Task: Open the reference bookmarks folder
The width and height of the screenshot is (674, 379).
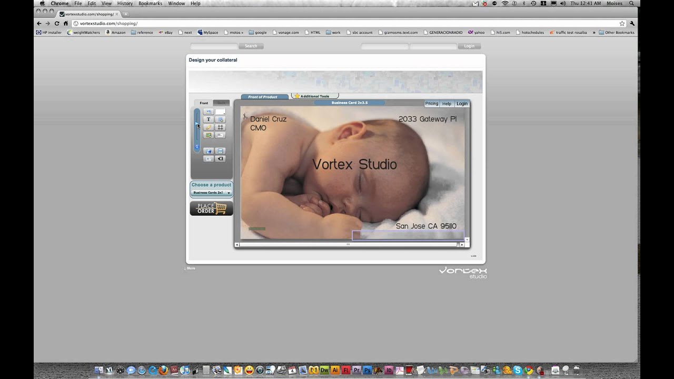Action: pos(142,33)
